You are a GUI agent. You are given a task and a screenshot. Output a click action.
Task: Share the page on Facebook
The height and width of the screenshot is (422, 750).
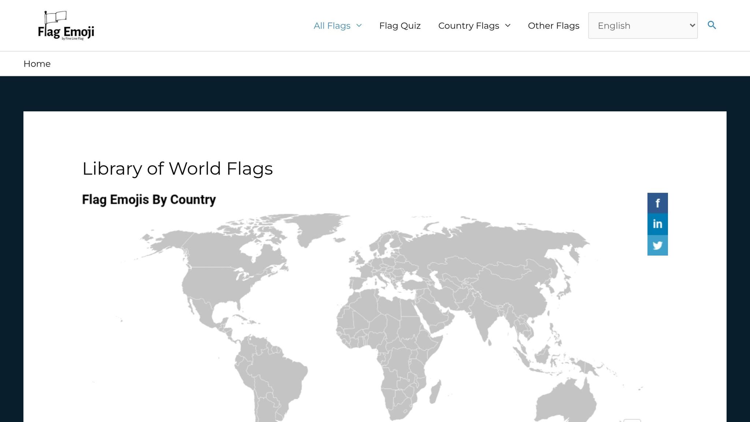pyautogui.click(x=657, y=203)
